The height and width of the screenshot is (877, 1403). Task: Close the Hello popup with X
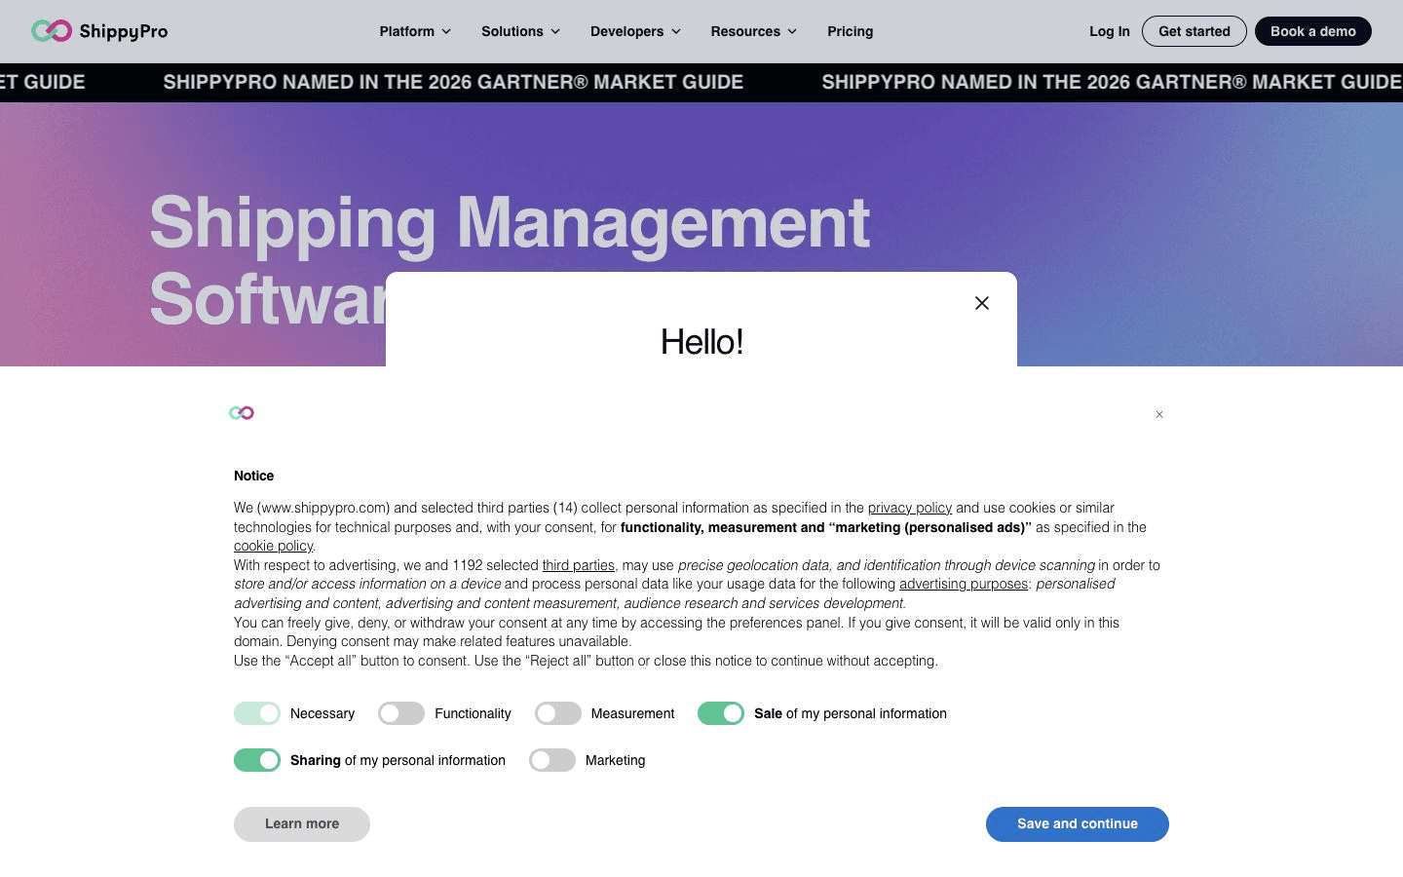coord(982,303)
